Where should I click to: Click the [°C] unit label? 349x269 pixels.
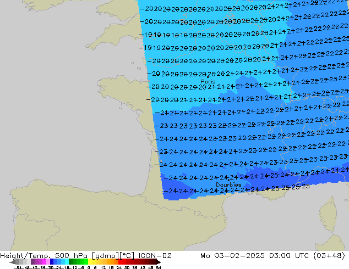click(127, 256)
